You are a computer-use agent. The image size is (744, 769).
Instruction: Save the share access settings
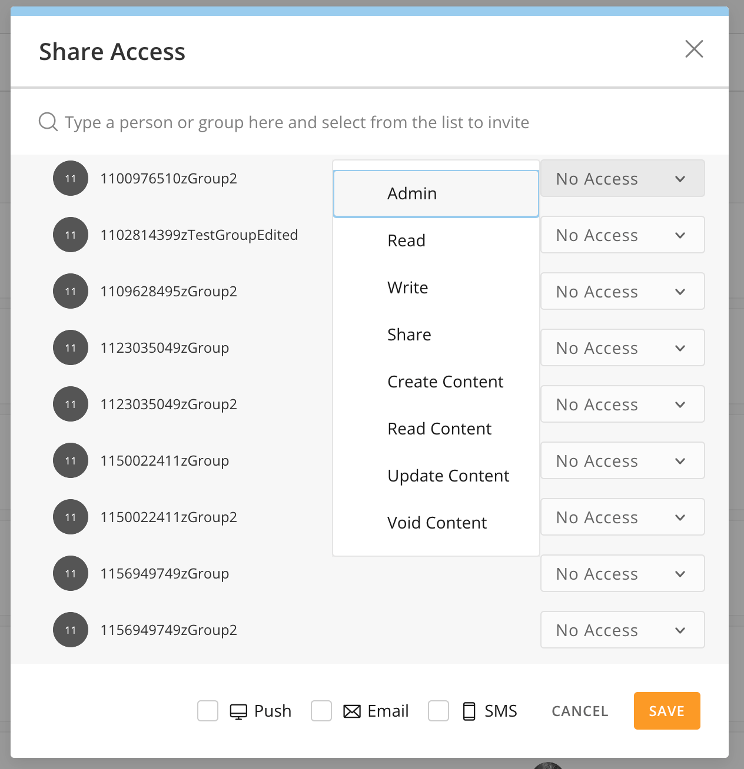667,711
